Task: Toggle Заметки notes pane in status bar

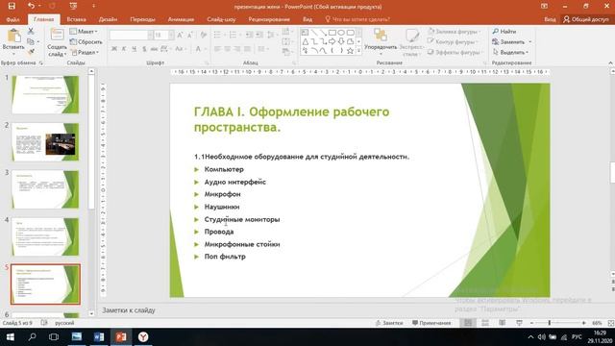Action: pos(388,323)
